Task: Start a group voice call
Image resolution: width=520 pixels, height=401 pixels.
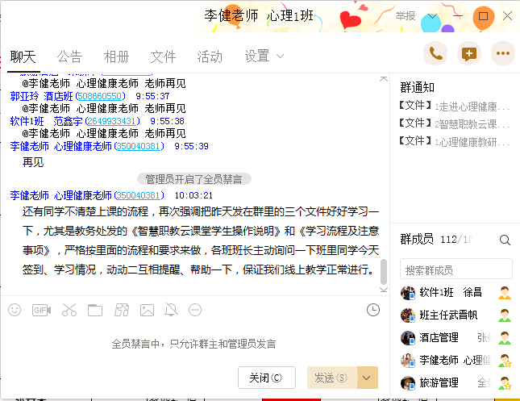Action: coord(435,53)
